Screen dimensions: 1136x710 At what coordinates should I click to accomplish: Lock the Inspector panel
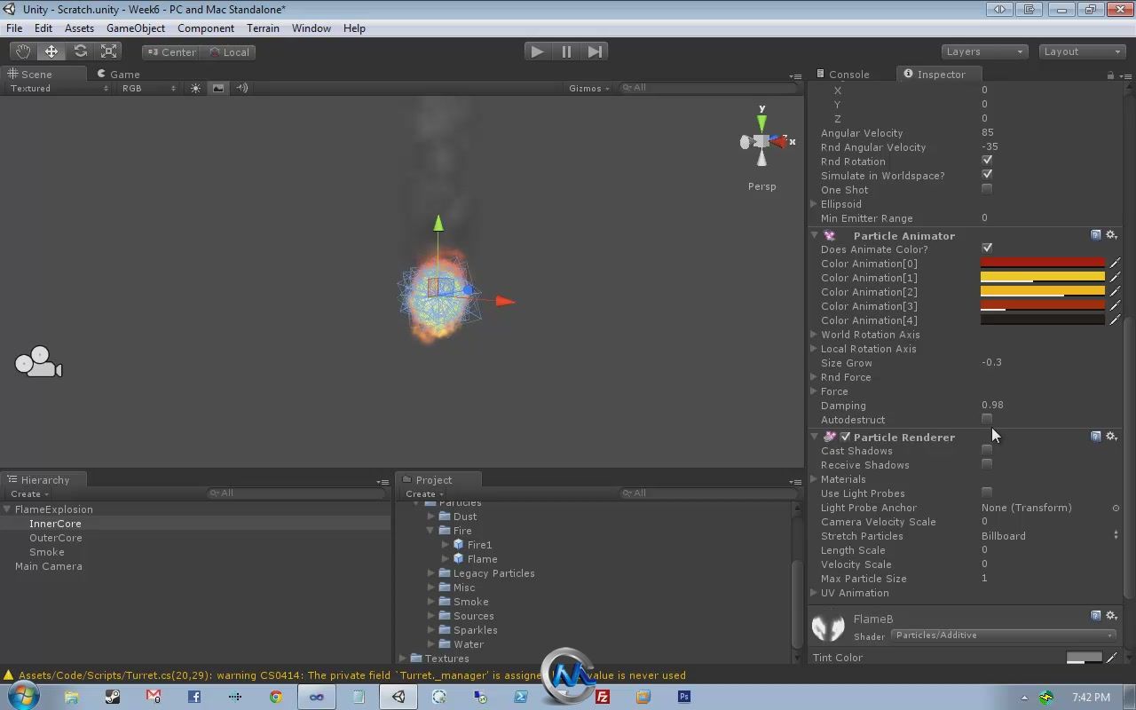[1110, 75]
